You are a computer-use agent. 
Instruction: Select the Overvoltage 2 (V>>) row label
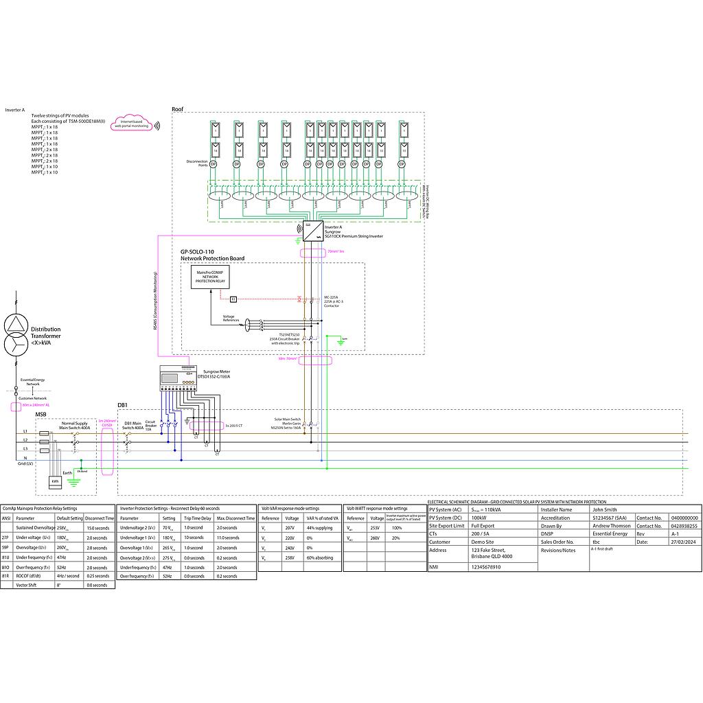[x=139, y=557]
